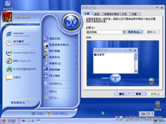Click the 应用(A) button
The width and height of the screenshot is (166, 124).
[x=155, y=94]
